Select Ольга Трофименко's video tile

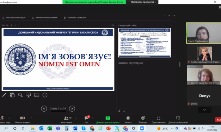[x=204, y=33]
